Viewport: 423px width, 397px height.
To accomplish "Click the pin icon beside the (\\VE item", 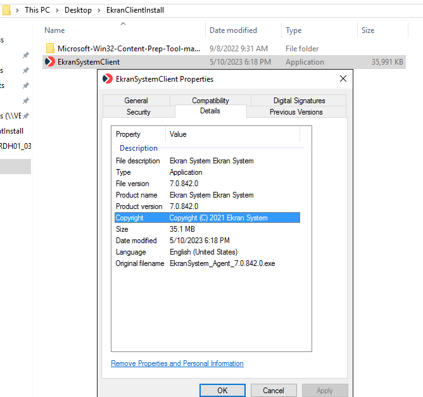I will point(26,116).
